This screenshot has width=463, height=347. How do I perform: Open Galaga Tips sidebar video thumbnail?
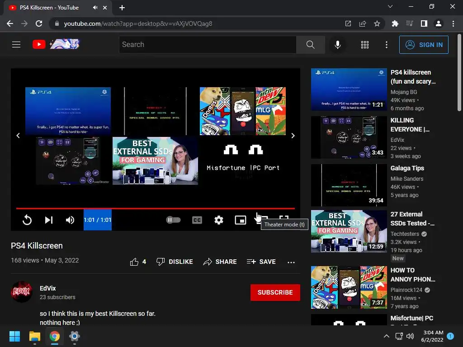(x=349, y=185)
